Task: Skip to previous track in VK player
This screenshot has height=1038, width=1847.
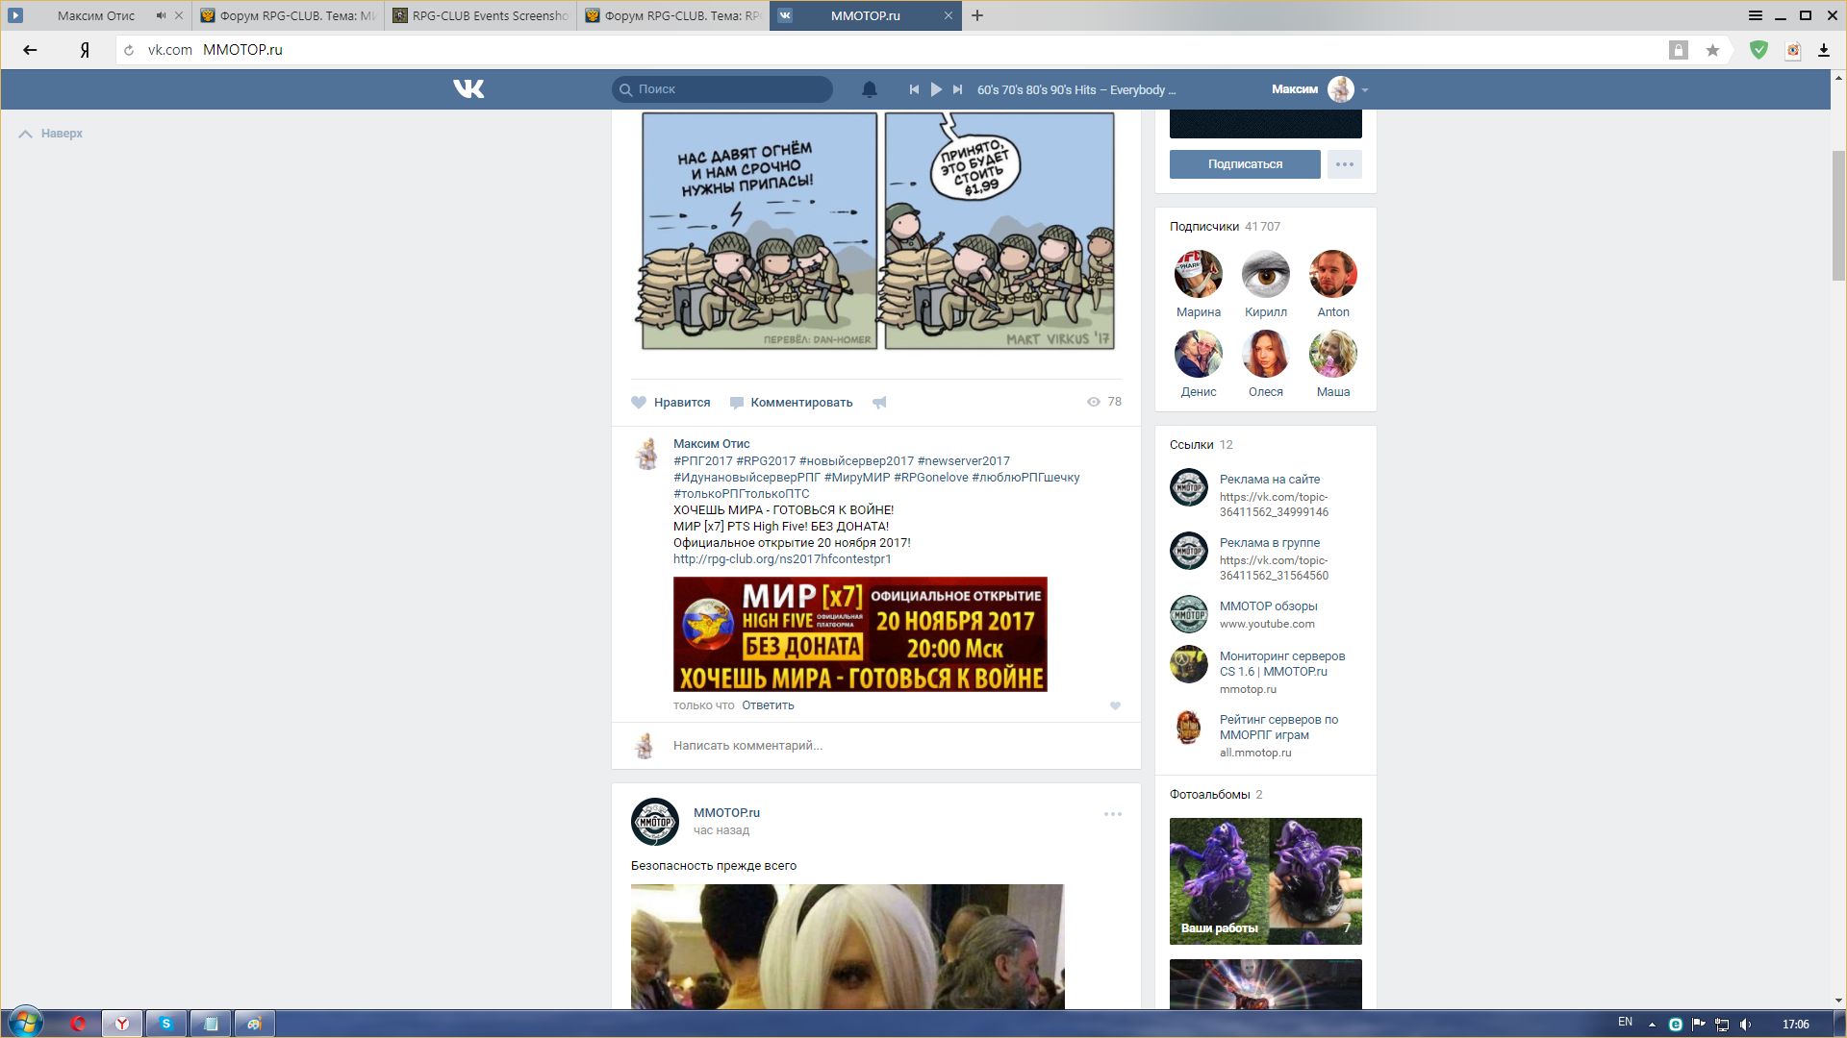Action: click(x=914, y=89)
